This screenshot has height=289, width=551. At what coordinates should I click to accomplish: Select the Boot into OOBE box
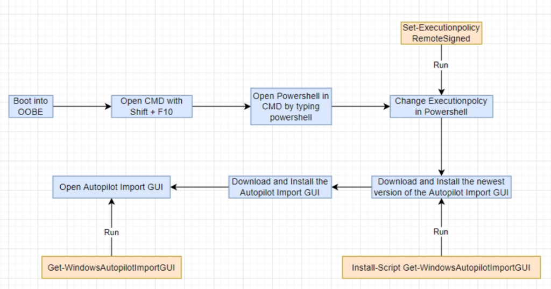point(31,106)
